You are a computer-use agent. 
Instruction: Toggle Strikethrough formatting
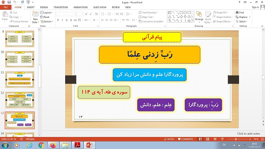(x=75, y=20)
